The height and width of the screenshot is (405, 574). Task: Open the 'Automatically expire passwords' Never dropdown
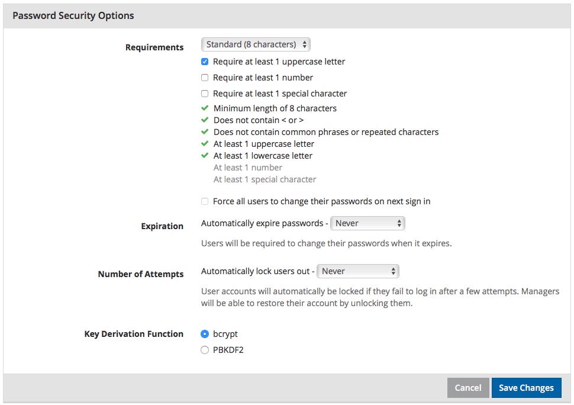coord(367,223)
